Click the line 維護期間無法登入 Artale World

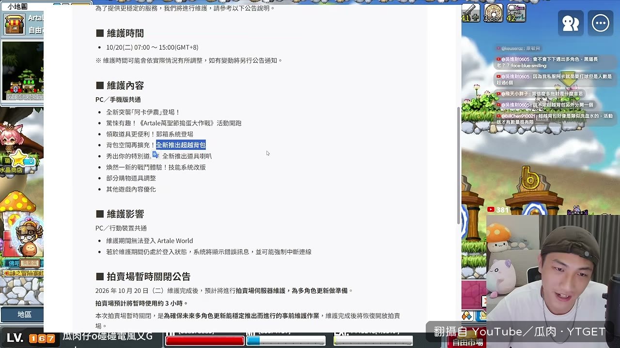point(149,241)
